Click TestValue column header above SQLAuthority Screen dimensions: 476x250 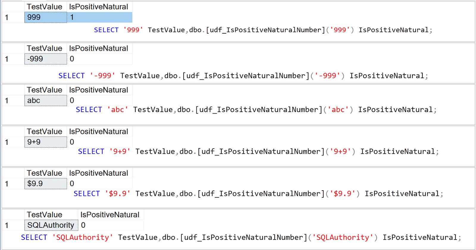tap(51, 215)
